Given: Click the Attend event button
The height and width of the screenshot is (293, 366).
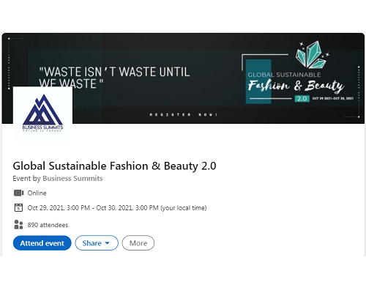Looking at the screenshot, I should (x=42, y=243).
